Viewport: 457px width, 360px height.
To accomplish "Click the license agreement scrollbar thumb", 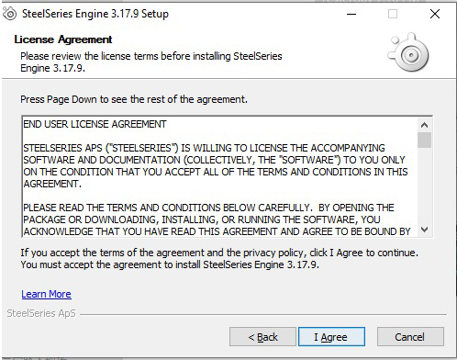I will 424,141.
